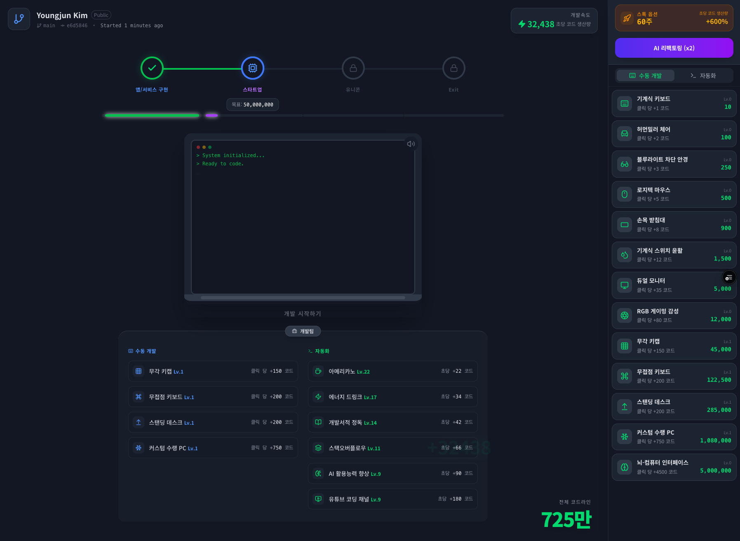This screenshot has height=541, width=740.
Task: Open the floating list settings icon
Action: point(729,278)
